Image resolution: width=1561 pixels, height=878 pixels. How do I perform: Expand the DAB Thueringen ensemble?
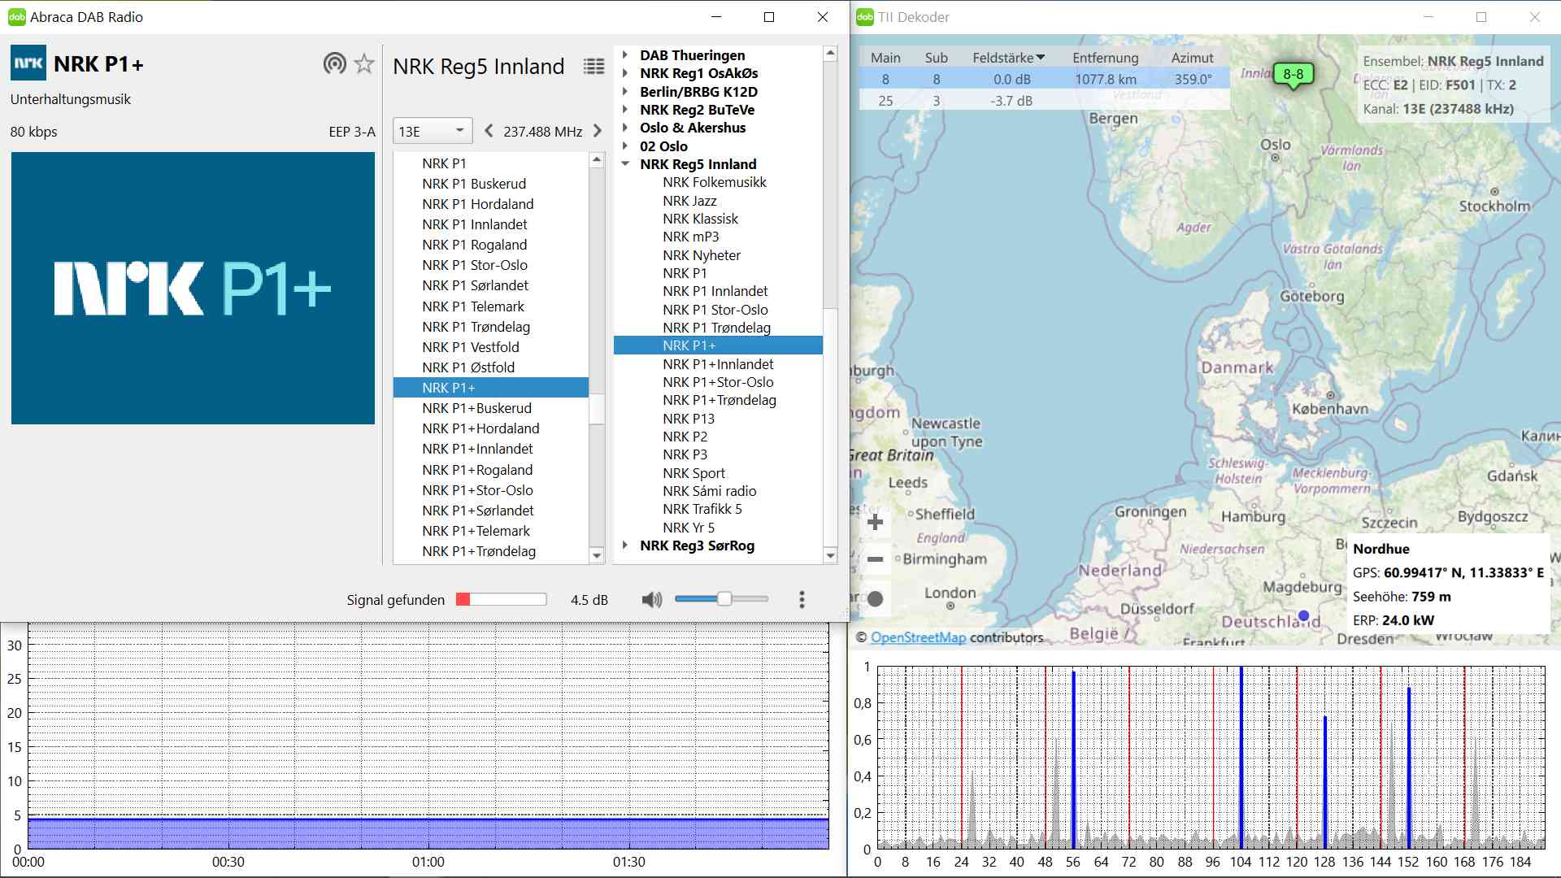point(625,55)
